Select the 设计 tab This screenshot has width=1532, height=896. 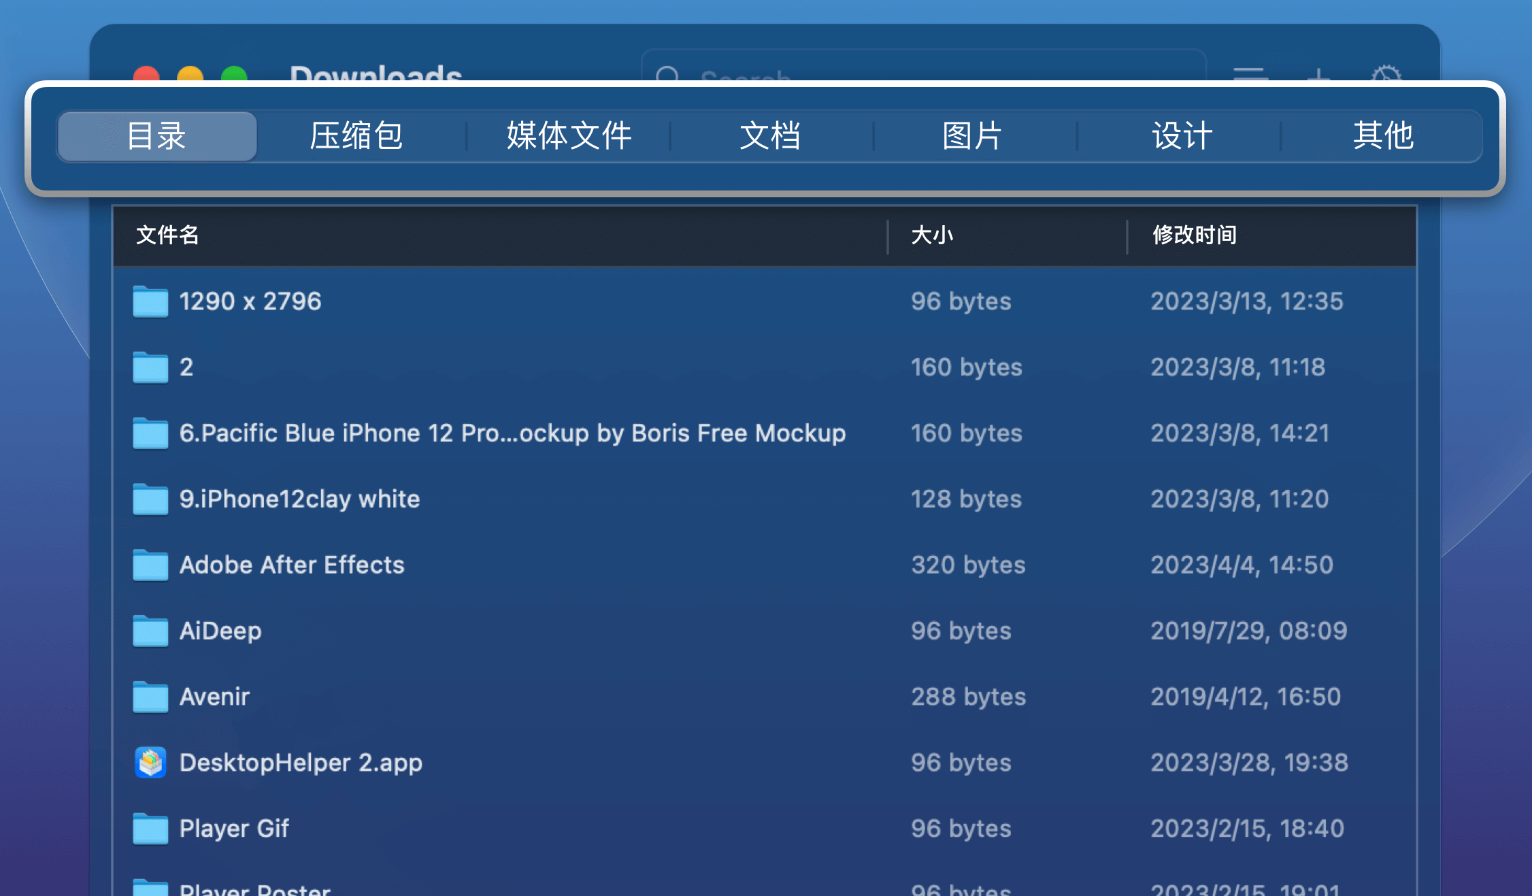point(1182,136)
